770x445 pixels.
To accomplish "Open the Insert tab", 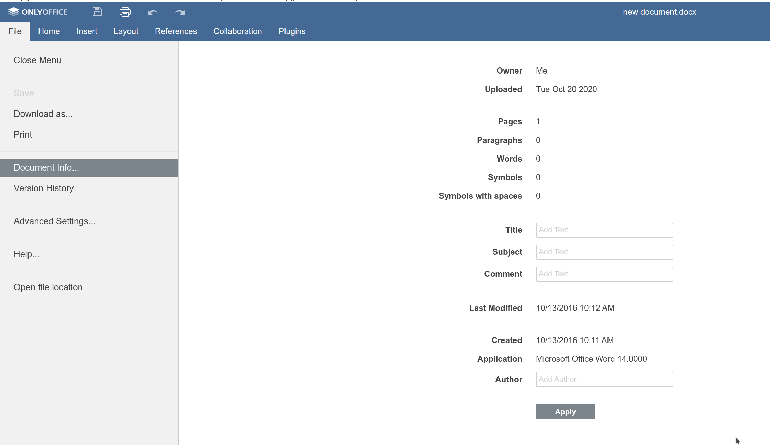I will (x=87, y=31).
